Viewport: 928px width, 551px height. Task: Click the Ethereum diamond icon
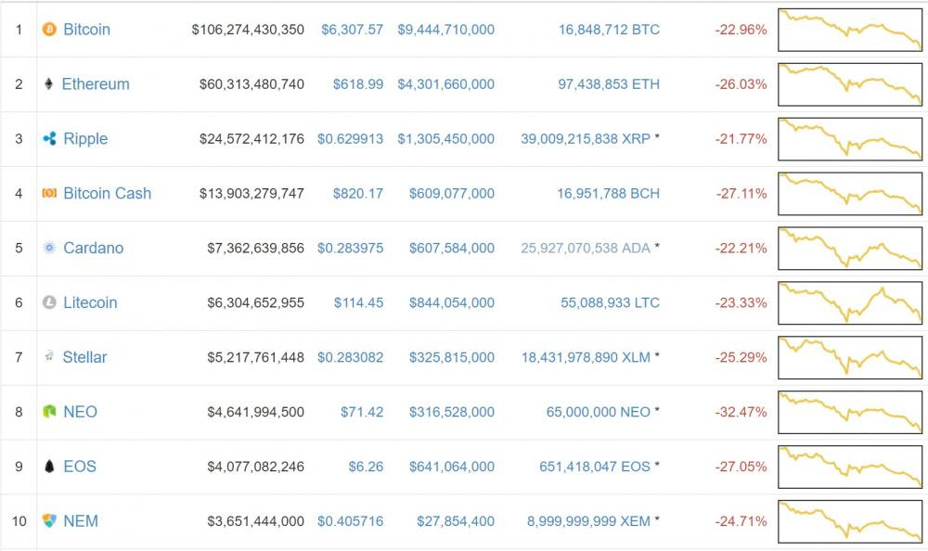click(x=48, y=84)
